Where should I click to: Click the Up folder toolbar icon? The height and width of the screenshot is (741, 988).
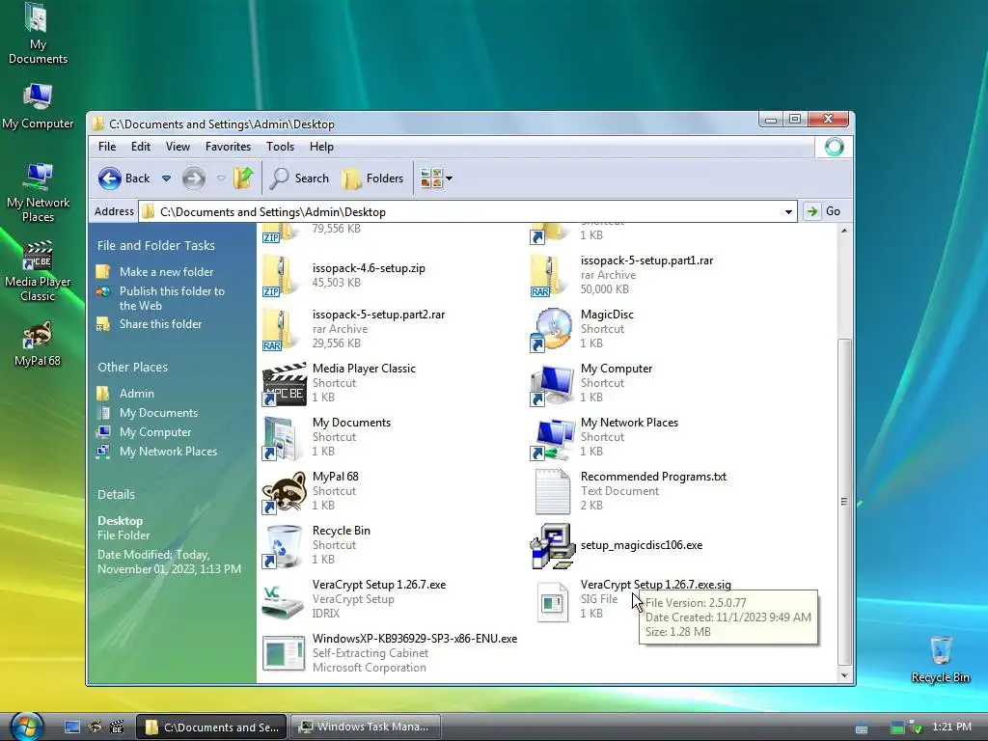tap(242, 178)
